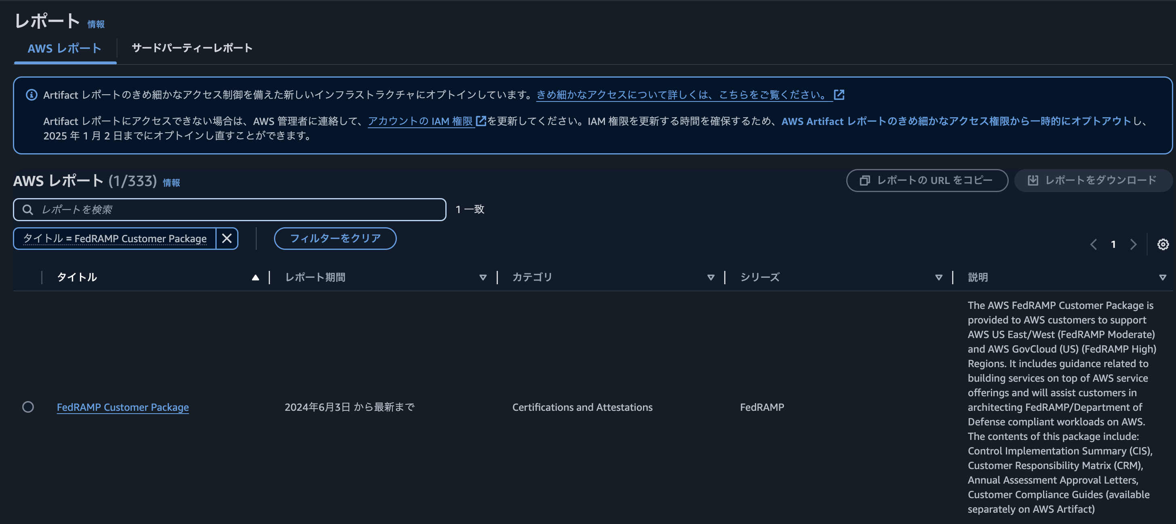Remove the FedRAMP Customer Package filter token

226,238
